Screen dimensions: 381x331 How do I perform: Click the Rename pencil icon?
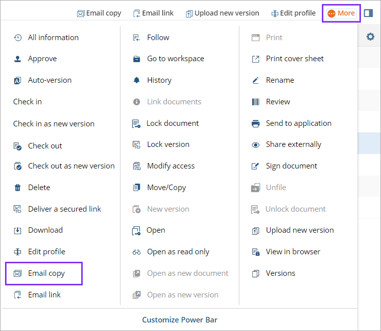point(256,80)
